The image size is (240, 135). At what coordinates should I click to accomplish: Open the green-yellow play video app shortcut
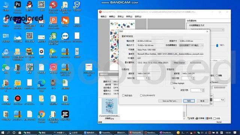(53, 52)
